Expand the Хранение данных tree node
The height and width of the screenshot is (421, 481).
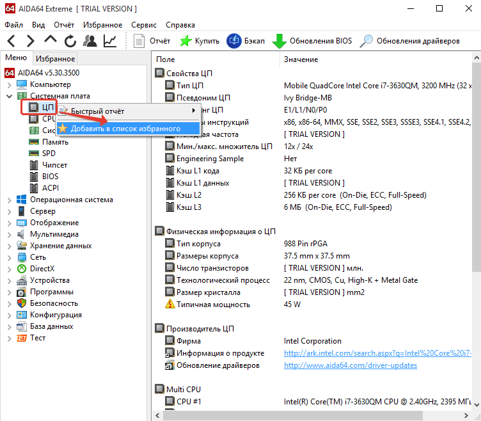tap(9, 246)
